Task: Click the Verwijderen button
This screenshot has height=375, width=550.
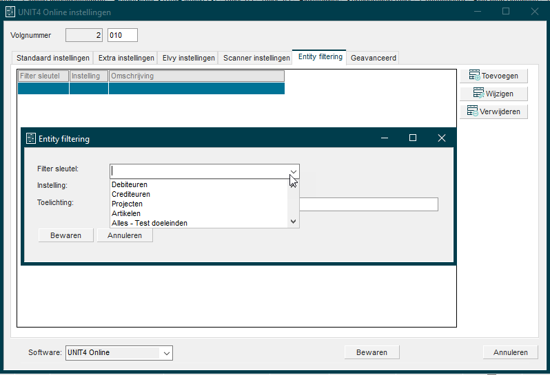Action: coord(493,111)
